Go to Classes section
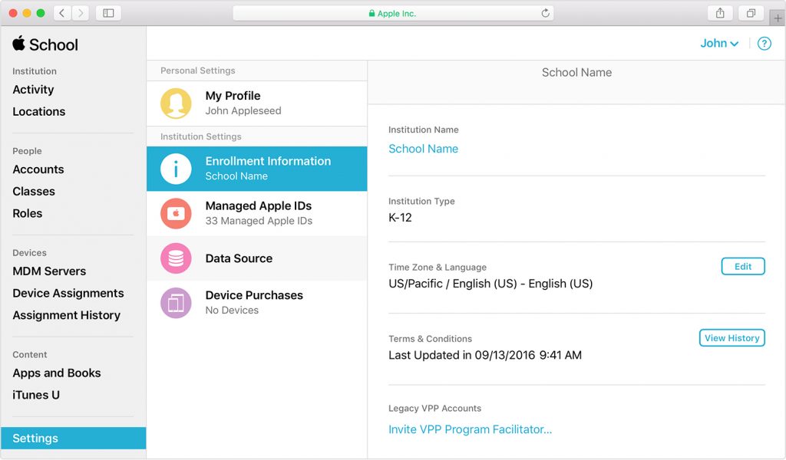Viewport: 786px width, 460px height. click(x=34, y=191)
